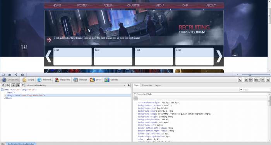Click the pink arrow circle icon
The width and height of the screenshot is (271, 145).
point(49,40)
